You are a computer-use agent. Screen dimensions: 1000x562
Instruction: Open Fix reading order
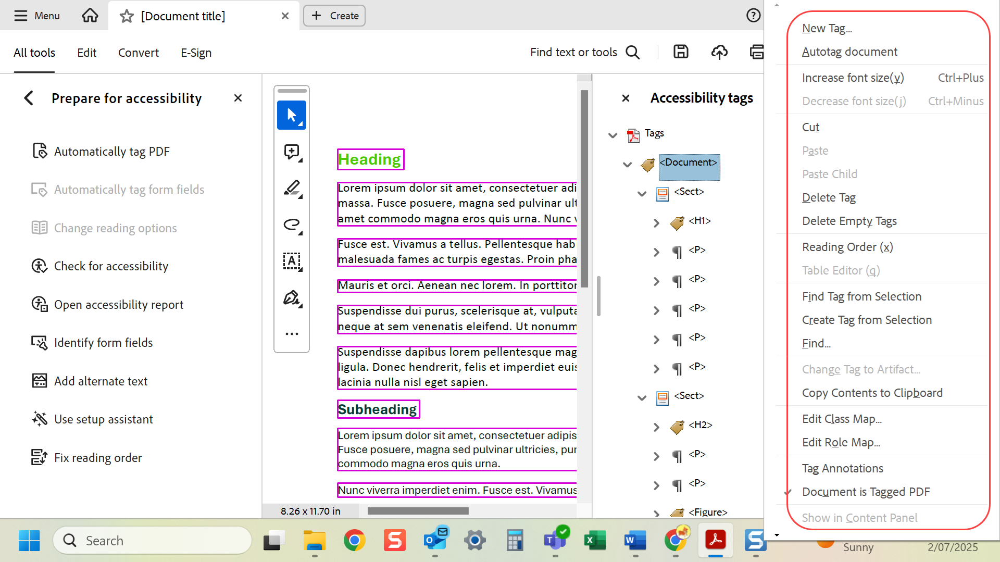tap(86, 458)
